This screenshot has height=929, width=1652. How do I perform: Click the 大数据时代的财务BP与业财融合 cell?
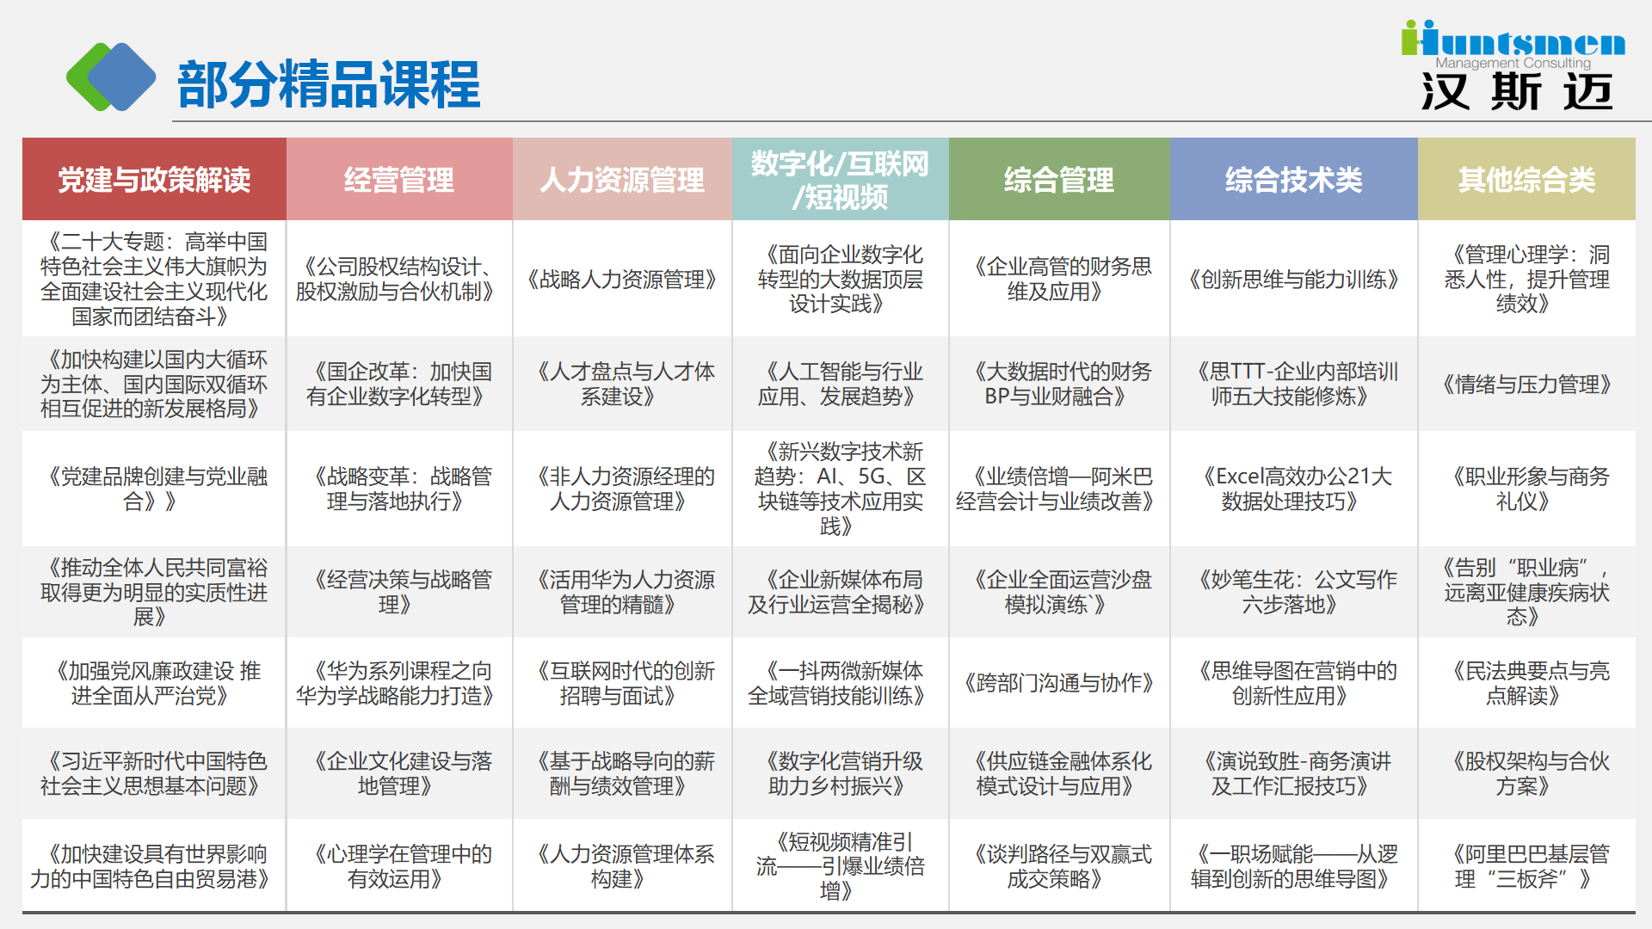1059,384
